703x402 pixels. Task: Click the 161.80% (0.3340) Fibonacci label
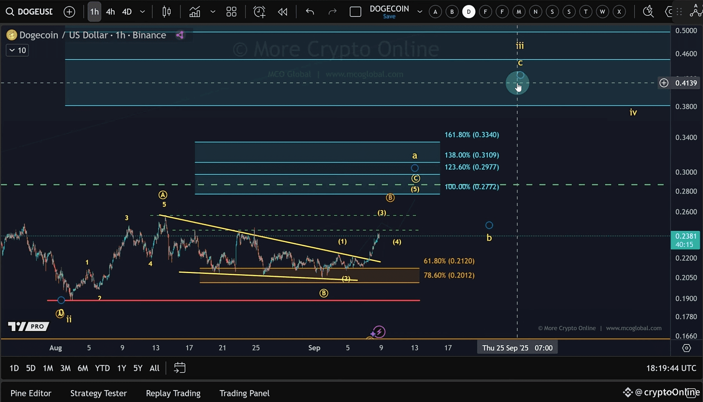pos(472,135)
